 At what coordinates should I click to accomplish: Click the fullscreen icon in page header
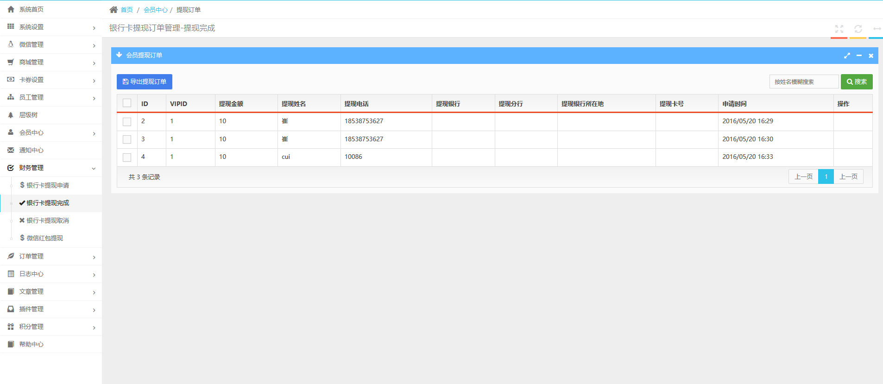tap(839, 29)
